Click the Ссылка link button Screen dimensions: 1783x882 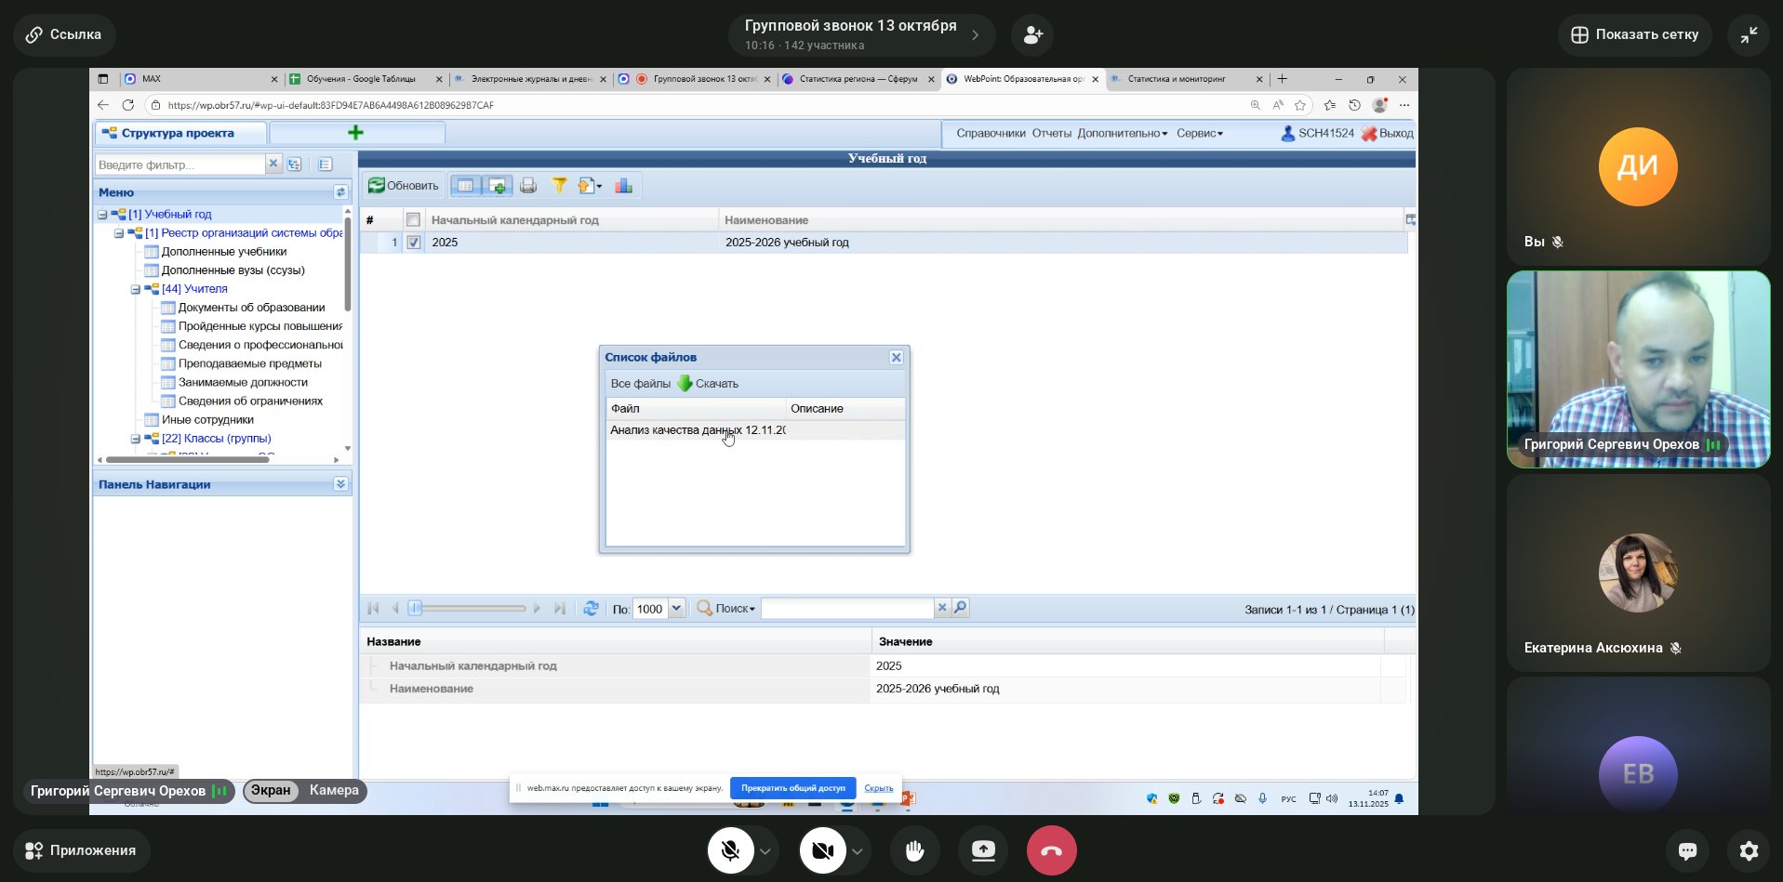pos(64,35)
